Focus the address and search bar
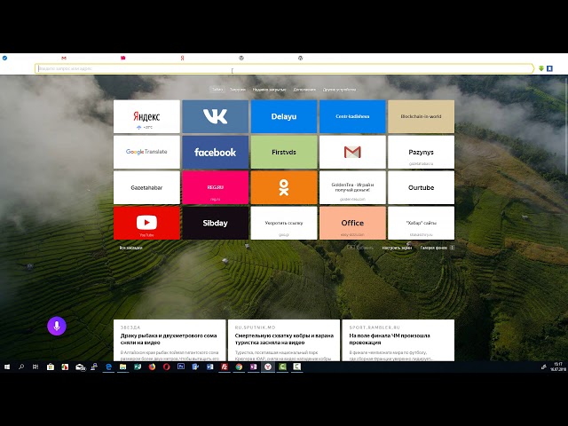568x426 pixels. (x=284, y=68)
